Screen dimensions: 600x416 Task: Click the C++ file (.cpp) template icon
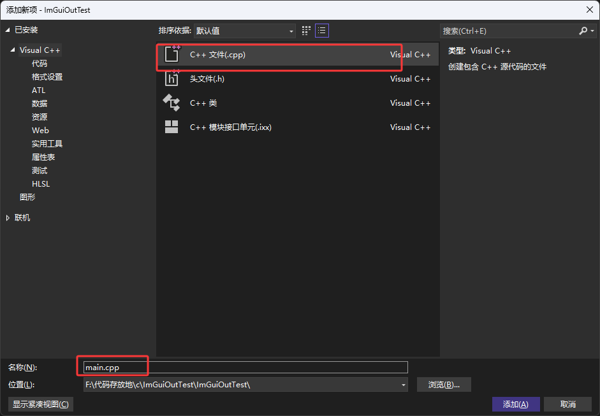pyautogui.click(x=172, y=54)
